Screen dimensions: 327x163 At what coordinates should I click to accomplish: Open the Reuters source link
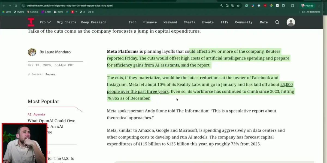click(x=50, y=74)
